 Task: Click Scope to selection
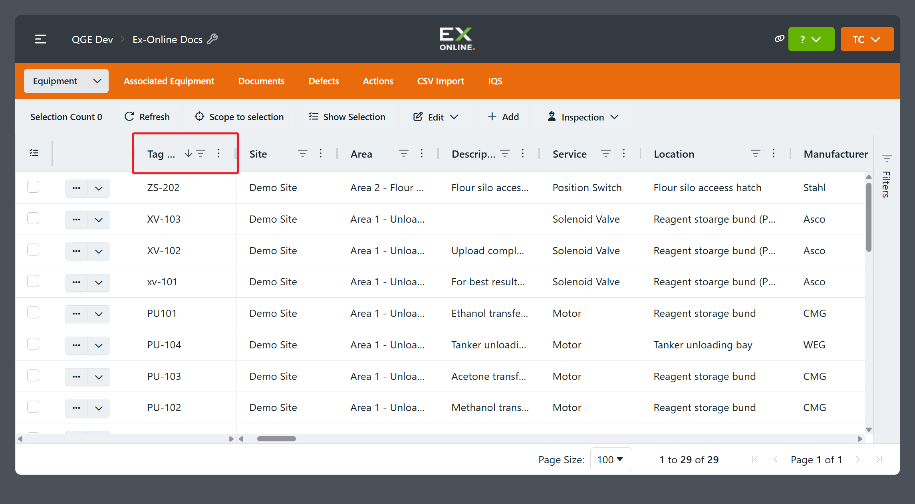pyautogui.click(x=239, y=117)
